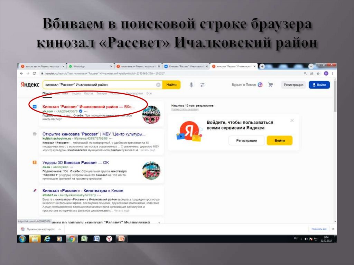This screenshot has width=354, height=265.
Task: Select Переводчик search category
Action: click(x=134, y=93)
